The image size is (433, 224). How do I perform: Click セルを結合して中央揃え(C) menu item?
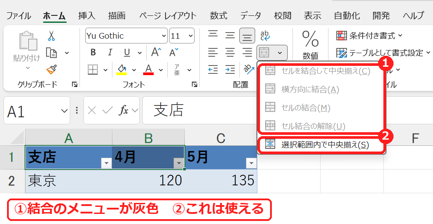tap(321, 71)
